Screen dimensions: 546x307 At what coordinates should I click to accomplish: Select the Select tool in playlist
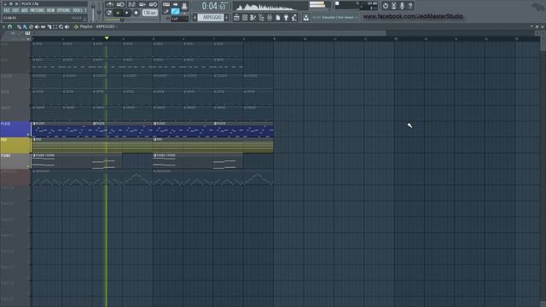tap(55, 26)
